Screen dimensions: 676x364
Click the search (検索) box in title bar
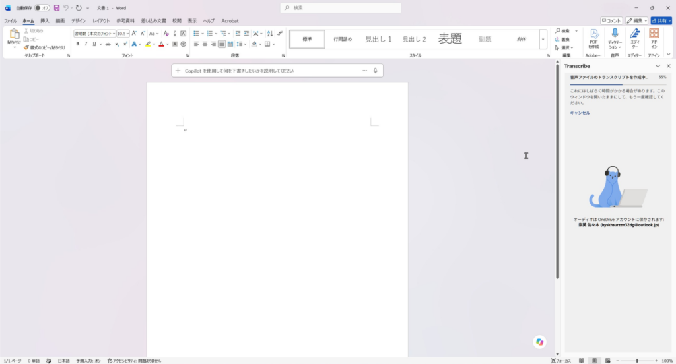coord(341,8)
